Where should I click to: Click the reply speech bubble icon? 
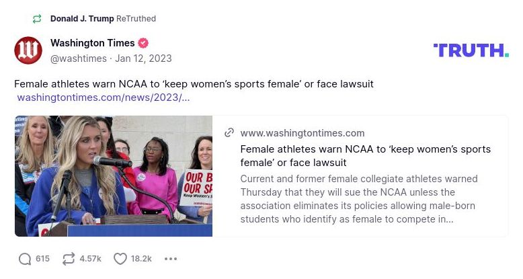click(25, 259)
